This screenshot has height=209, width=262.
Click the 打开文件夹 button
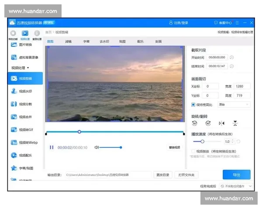(x=186, y=175)
